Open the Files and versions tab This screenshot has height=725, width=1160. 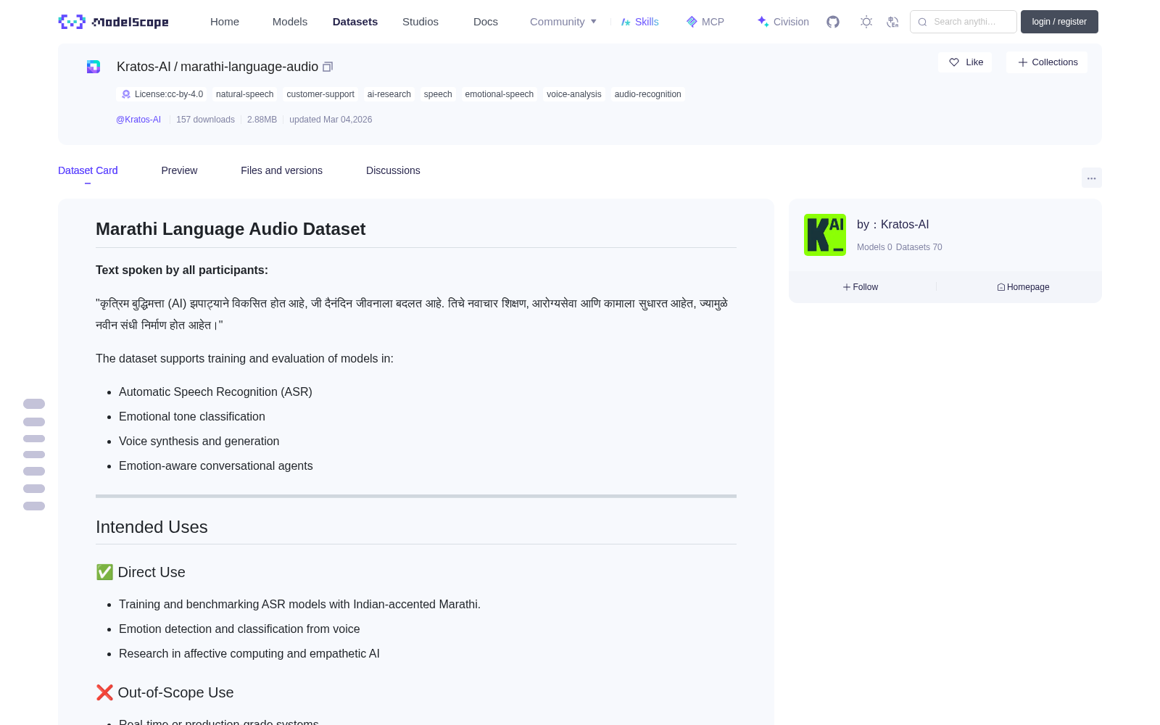281,170
